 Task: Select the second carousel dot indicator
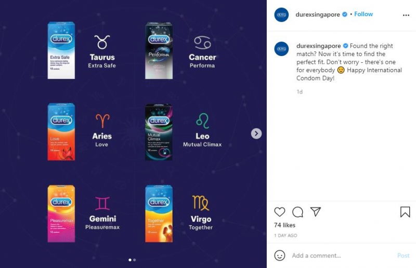[x=135, y=260]
